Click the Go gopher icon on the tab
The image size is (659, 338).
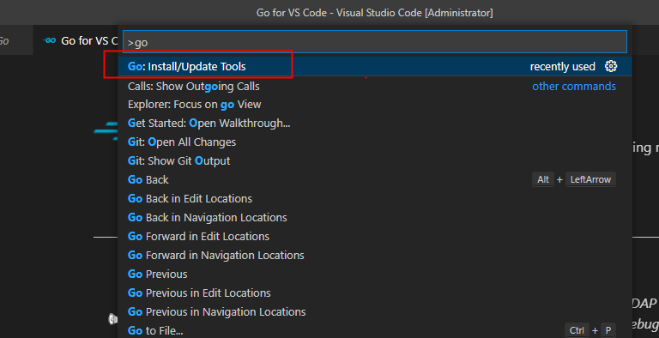pos(50,40)
